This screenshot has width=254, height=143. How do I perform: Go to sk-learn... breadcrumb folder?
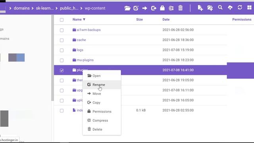45,8
